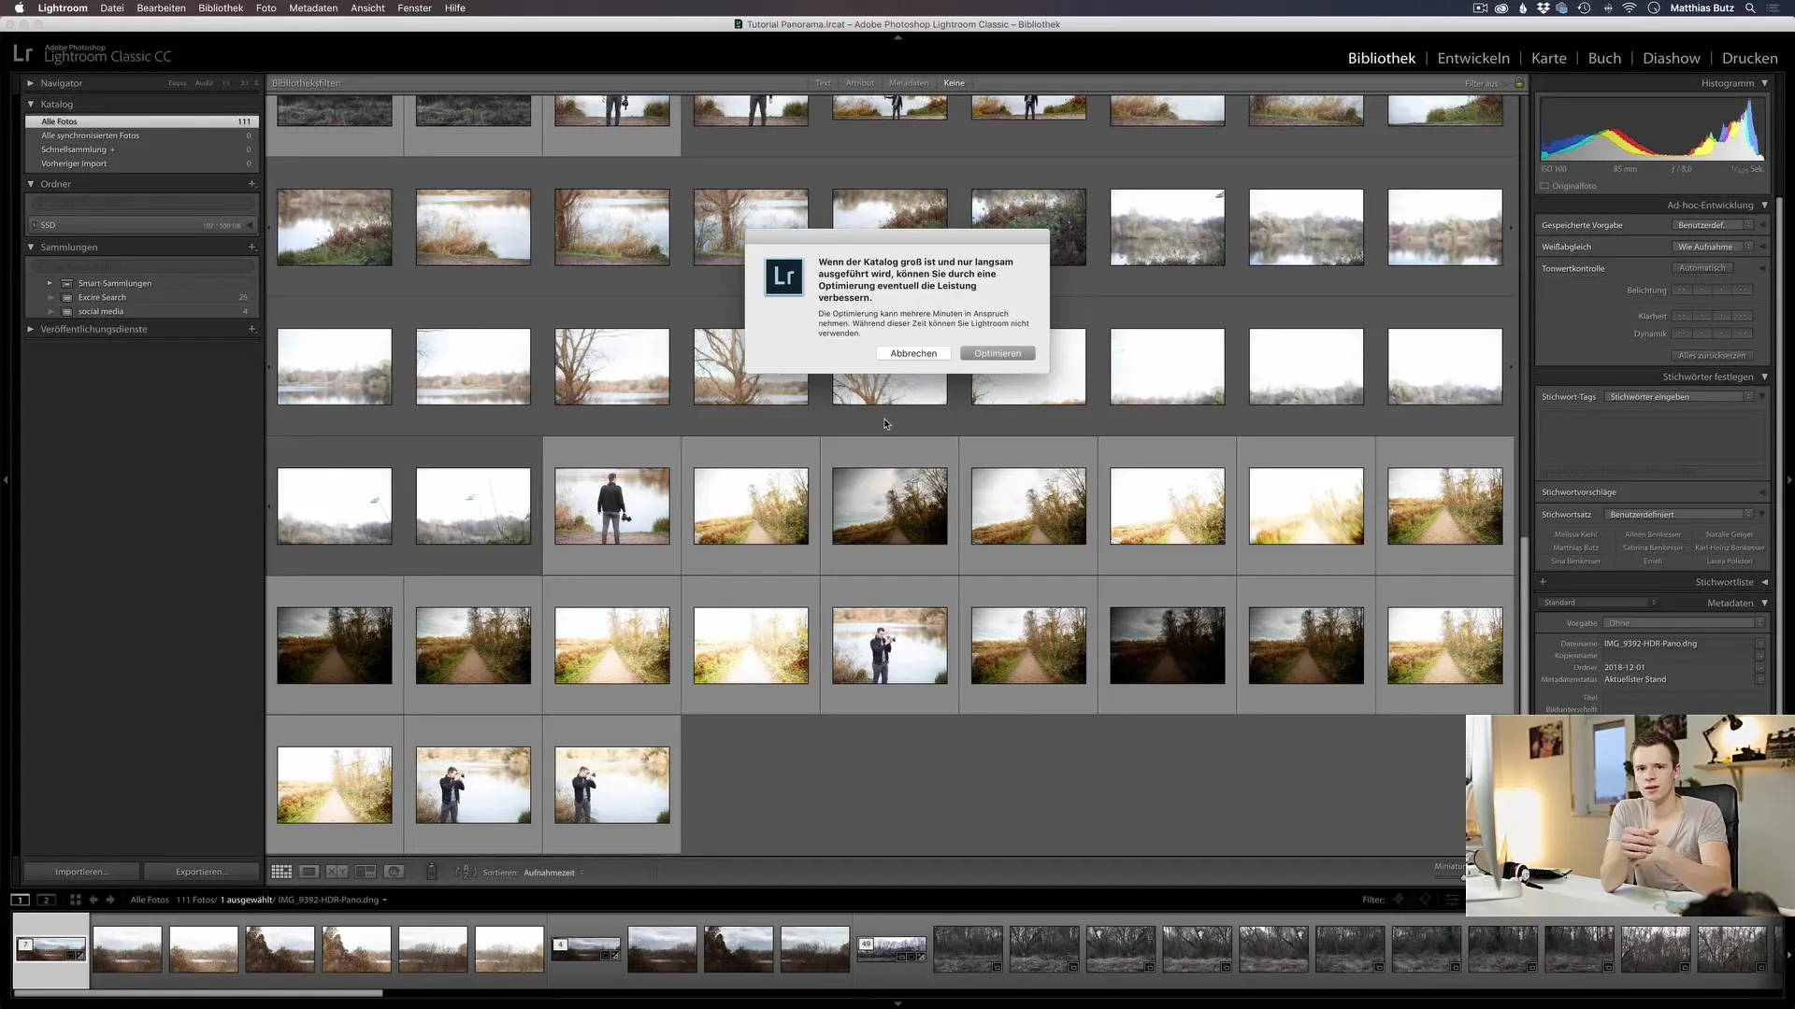
Task: Switch to Entwickeln module
Action: click(x=1473, y=58)
